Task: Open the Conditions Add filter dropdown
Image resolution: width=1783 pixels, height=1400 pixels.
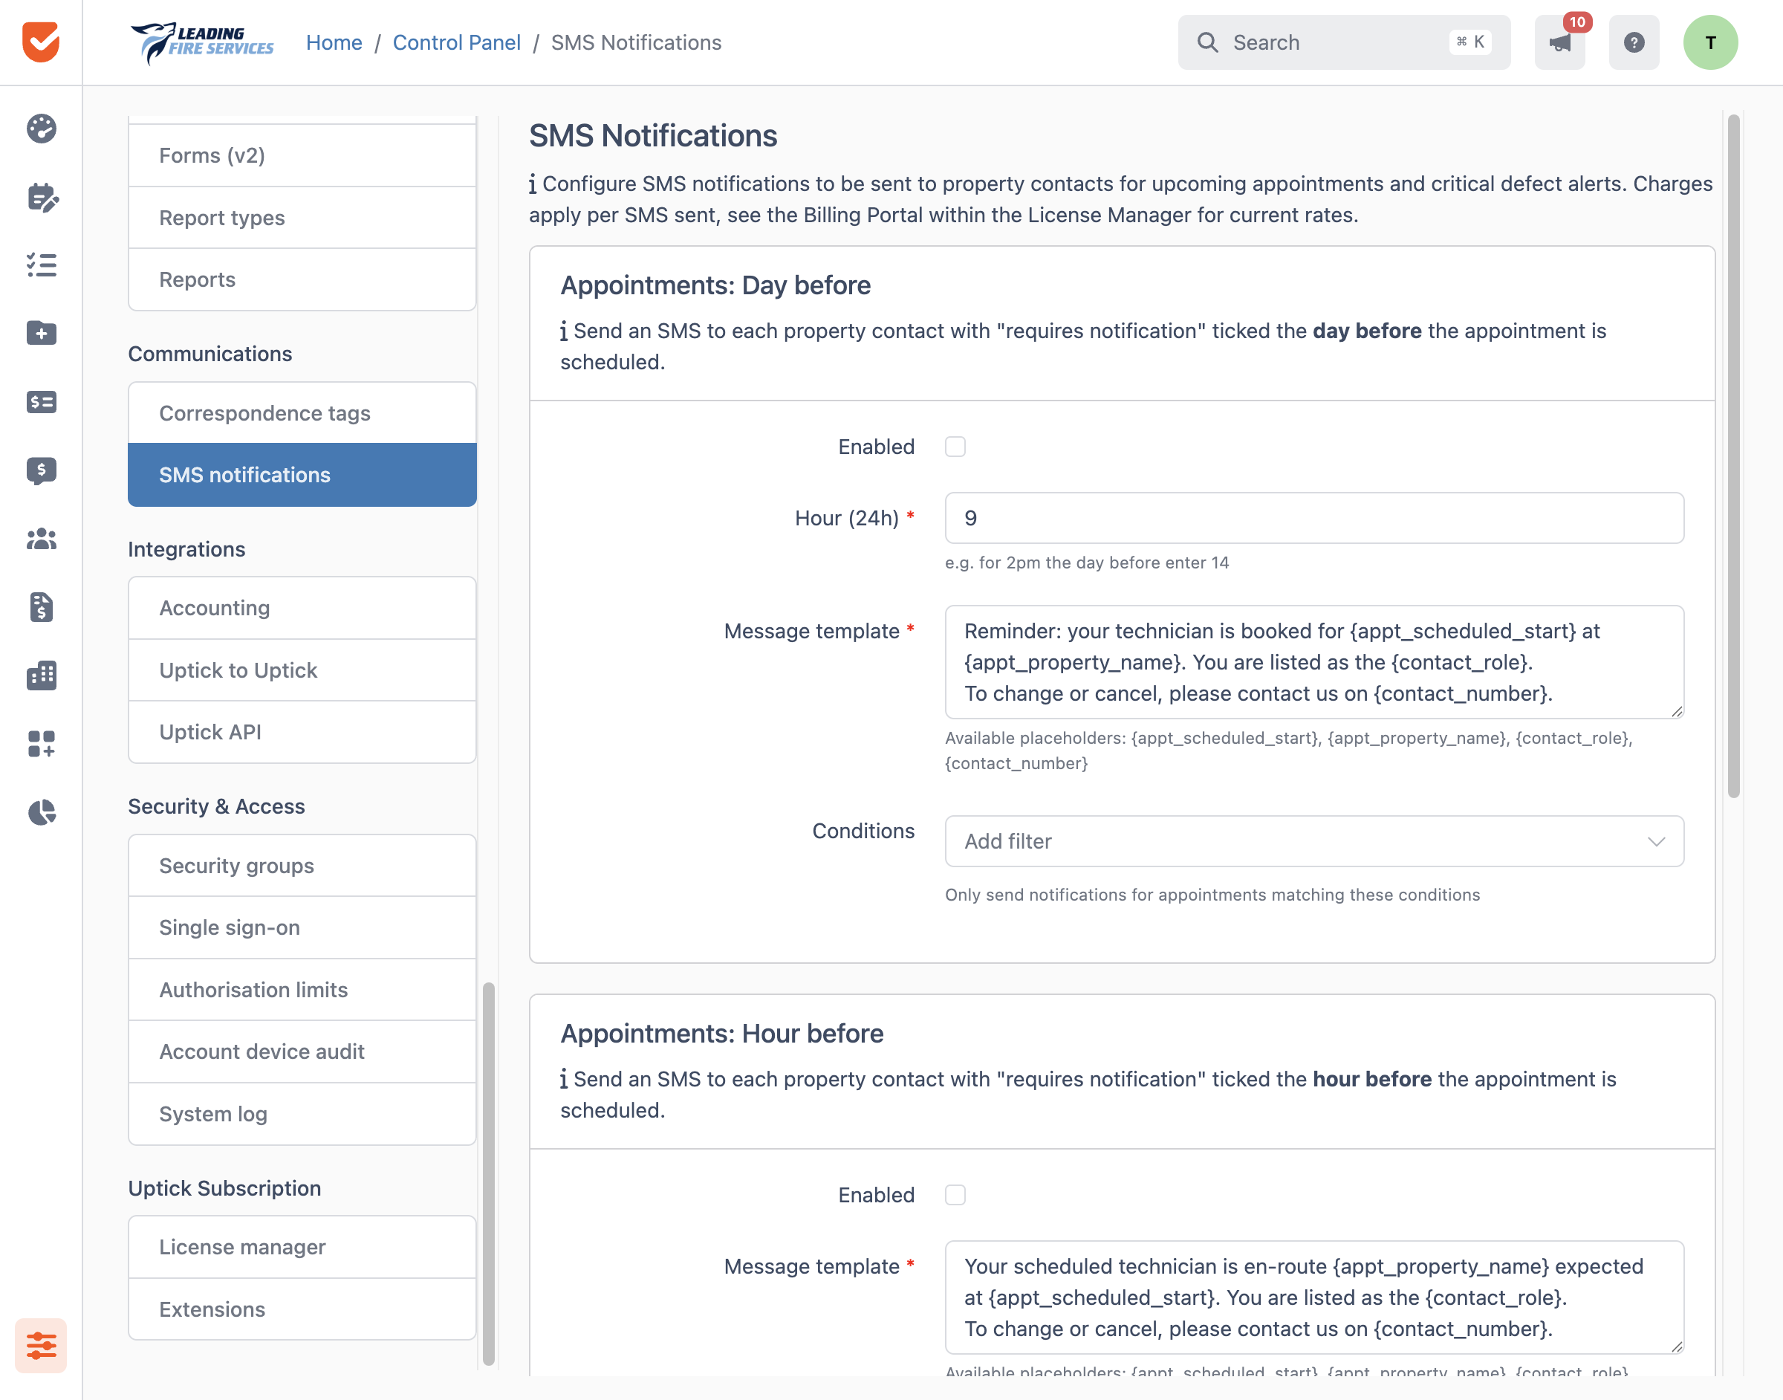Action: coord(1314,841)
